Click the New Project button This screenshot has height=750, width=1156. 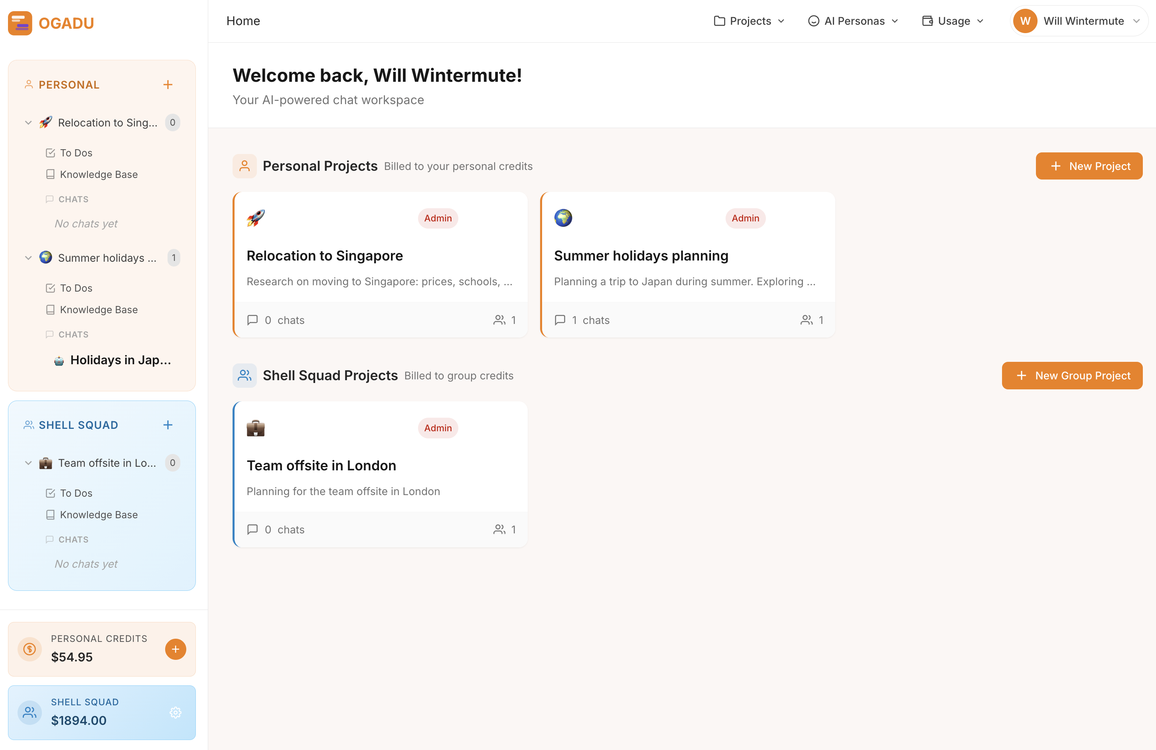tap(1089, 166)
